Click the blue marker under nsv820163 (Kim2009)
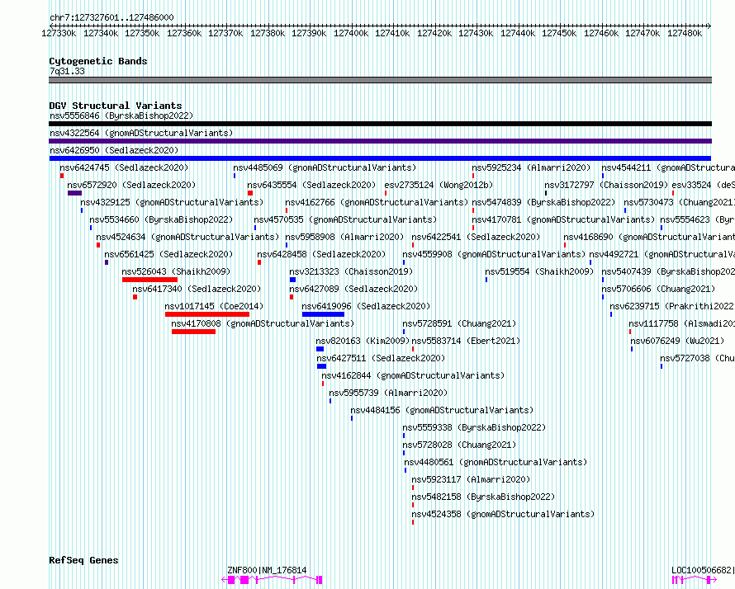The width and height of the screenshot is (735, 589). 320,349
